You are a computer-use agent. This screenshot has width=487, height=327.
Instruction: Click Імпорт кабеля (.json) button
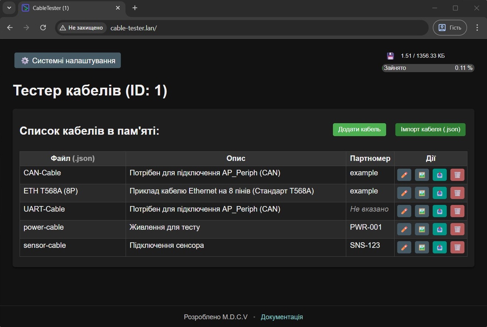click(x=430, y=129)
